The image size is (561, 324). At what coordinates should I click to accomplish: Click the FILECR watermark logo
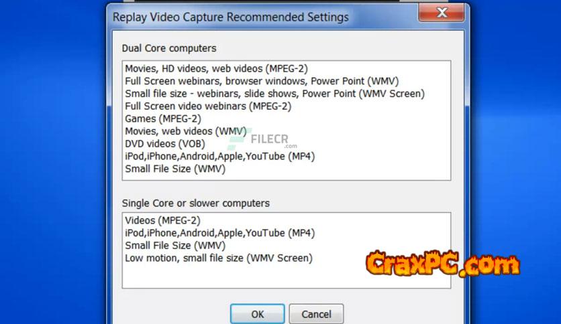pos(262,139)
